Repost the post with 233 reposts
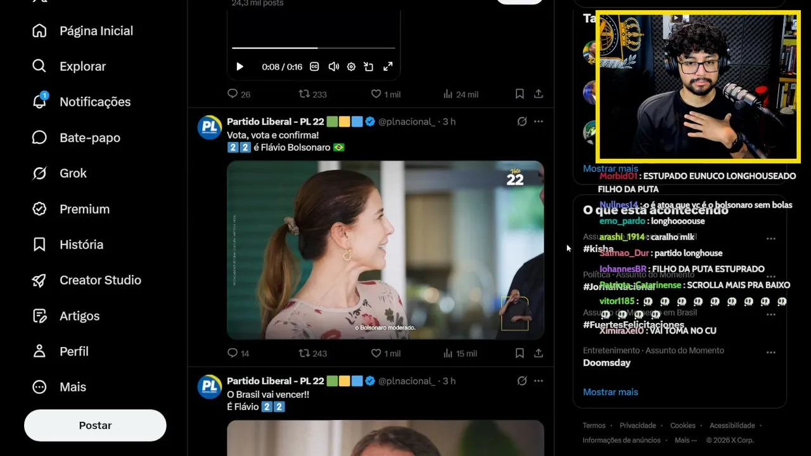The height and width of the screenshot is (456, 811). click(313, 94)
